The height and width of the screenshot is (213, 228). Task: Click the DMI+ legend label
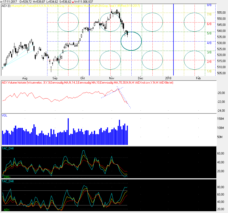pyautogui.click(x=7, y=177)
